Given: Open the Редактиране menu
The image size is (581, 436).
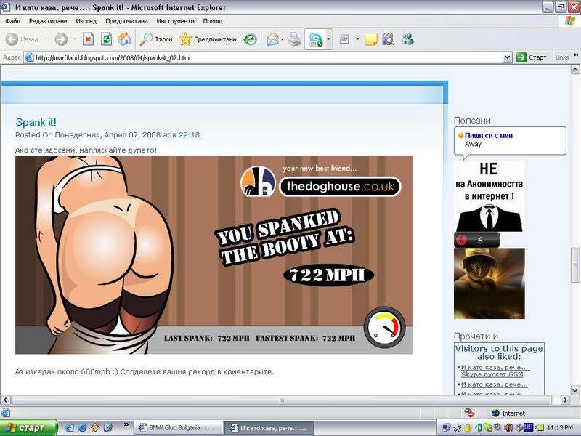Looking at the screenshot, I should pos(48,21).
